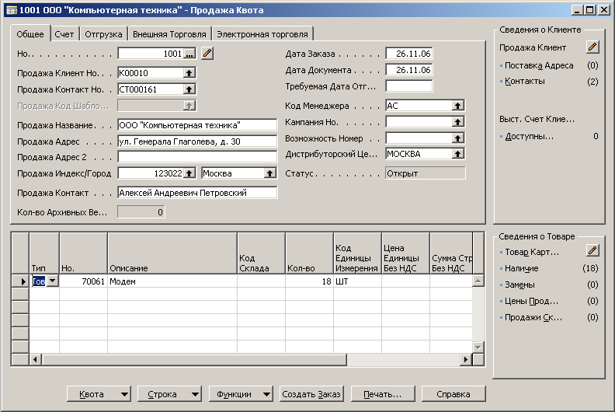Click the ШТ unit of measure cell

[357, 281]
